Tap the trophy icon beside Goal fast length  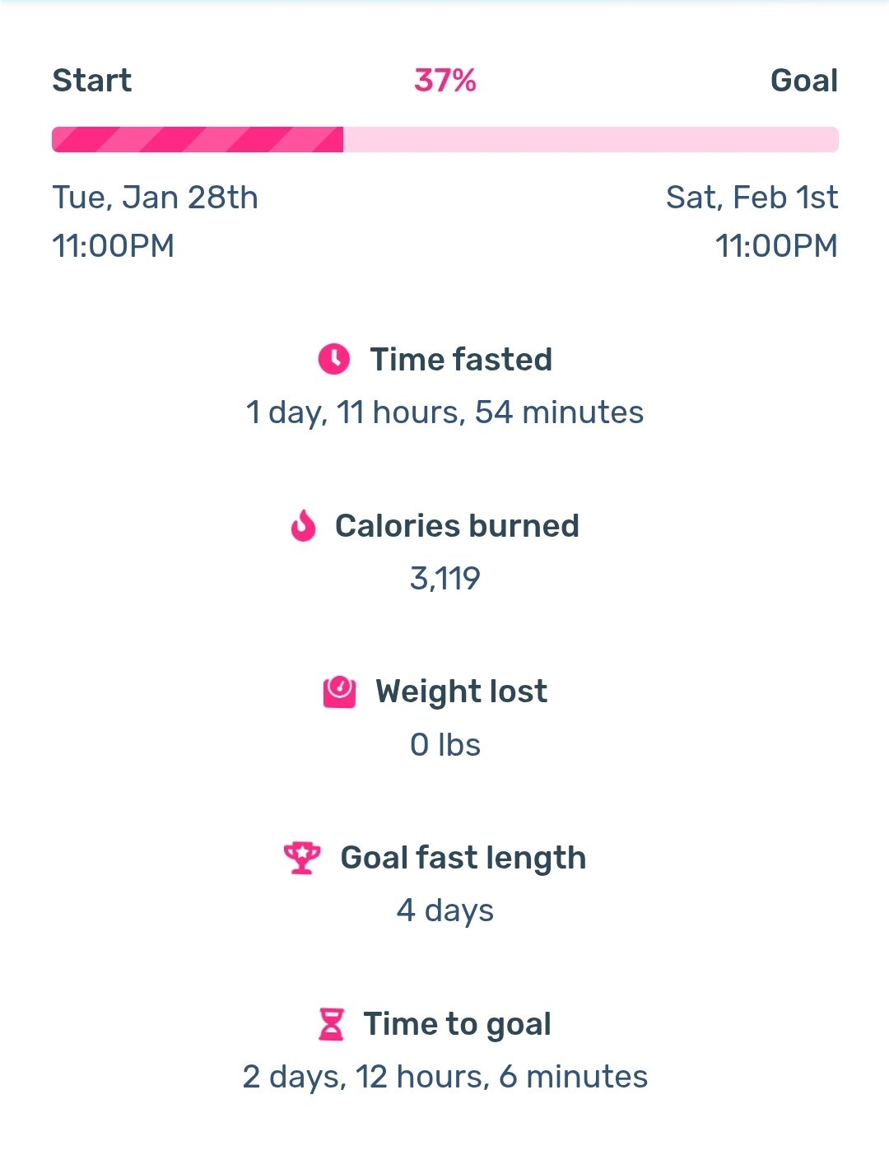pyautogui.click(x=302, y=858)
